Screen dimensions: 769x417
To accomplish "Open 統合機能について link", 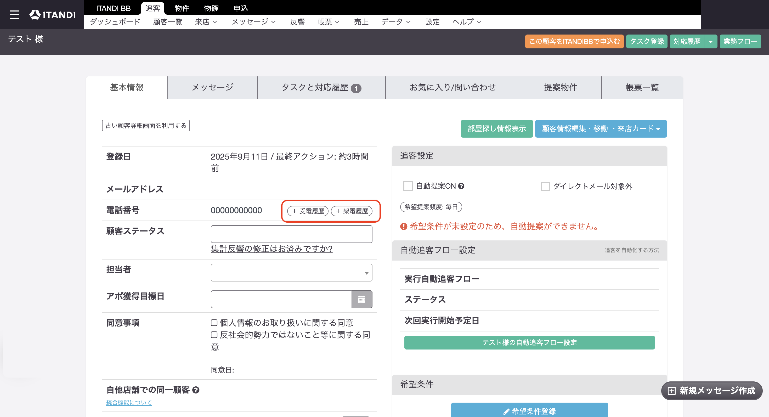I will pos(129,402).
